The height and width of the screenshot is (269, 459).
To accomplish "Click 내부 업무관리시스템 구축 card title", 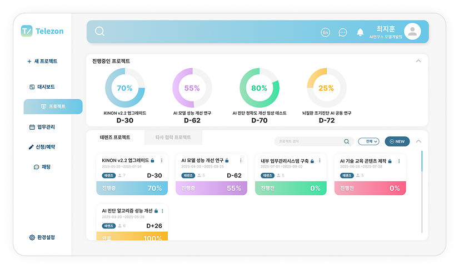I will click(x=285, y=161).
